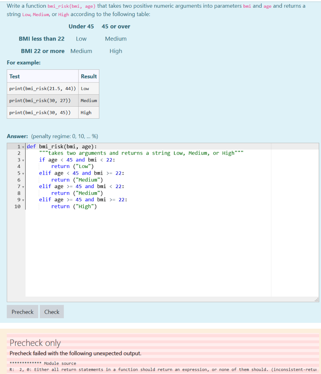Click the Medium result cell
The height and width of the screenshot is (374, 321).
point(88,100)
